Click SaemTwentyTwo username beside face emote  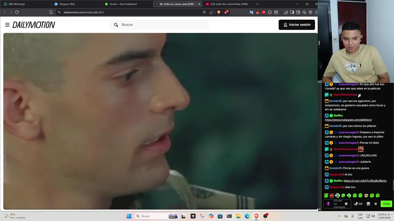(345, 149)
